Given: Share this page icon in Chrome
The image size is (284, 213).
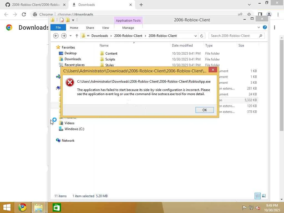Looking at the screenshot, I should pos(240,14).
